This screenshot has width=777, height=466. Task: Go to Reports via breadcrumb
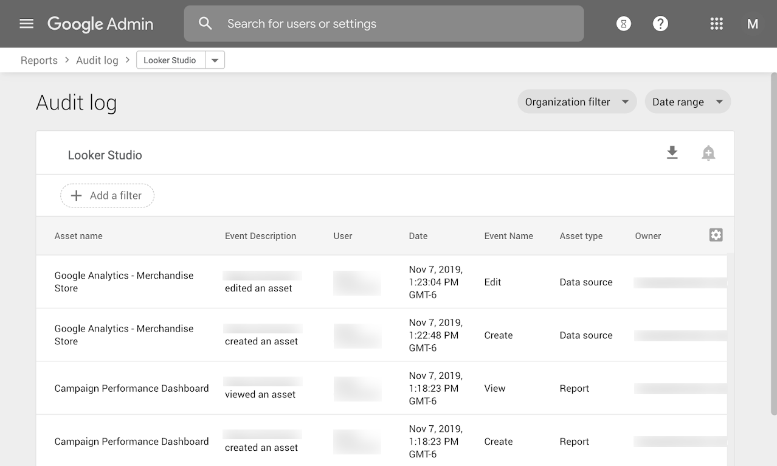point(39,60)
